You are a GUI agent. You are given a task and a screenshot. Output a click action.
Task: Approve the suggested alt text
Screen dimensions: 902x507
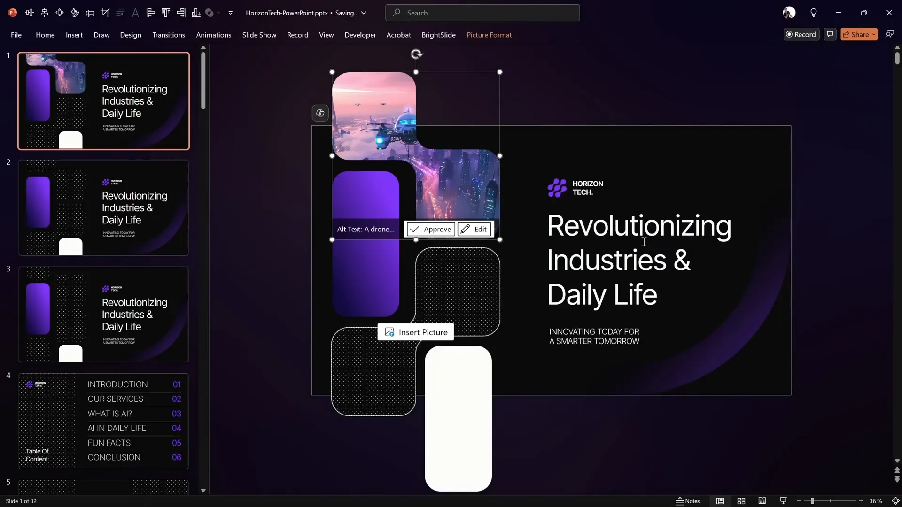coord(430,229)
